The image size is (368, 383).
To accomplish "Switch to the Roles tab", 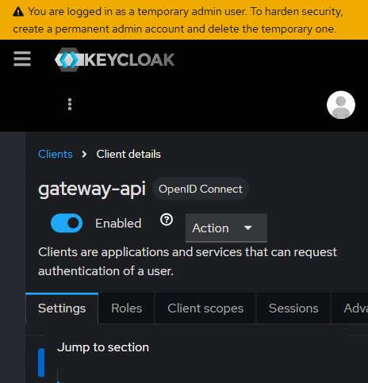I will [x=126, y=308].
